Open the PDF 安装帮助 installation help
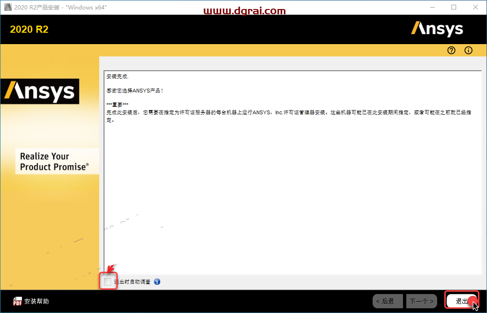Screen dimensions: 487x313 31,301
